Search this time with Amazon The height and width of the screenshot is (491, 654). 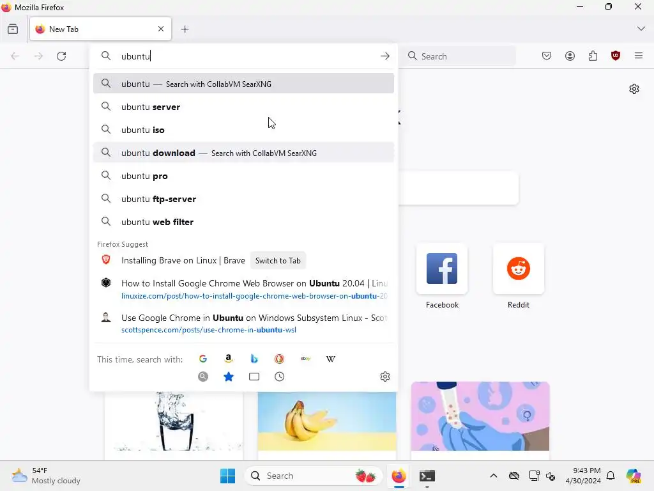coord(229,359)
